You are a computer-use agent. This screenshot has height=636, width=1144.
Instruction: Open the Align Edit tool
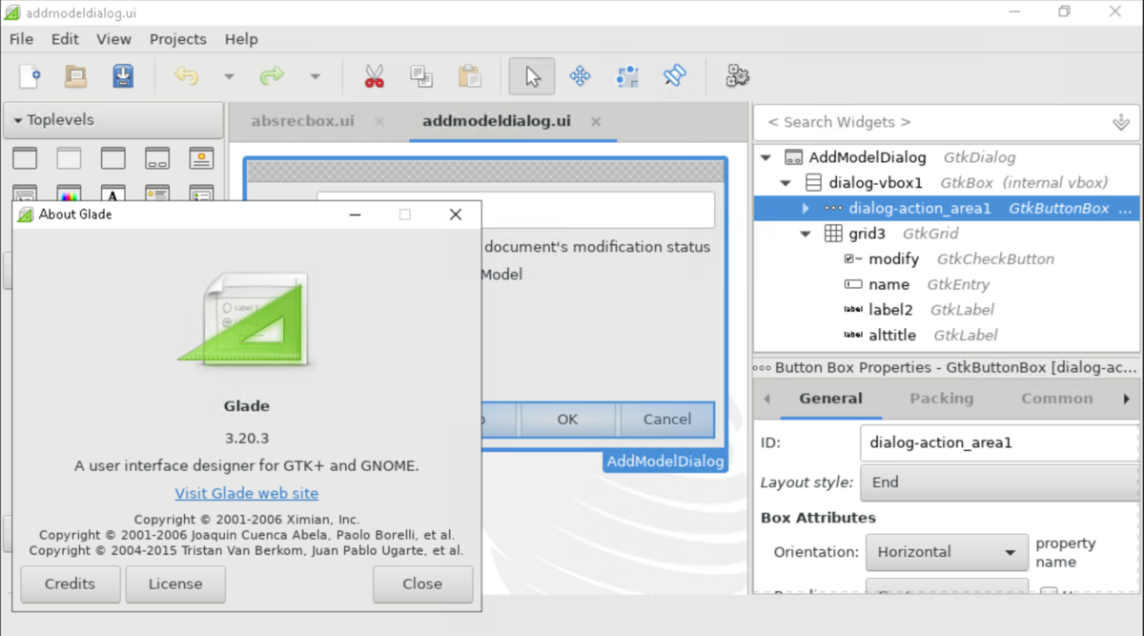[627, 76]
